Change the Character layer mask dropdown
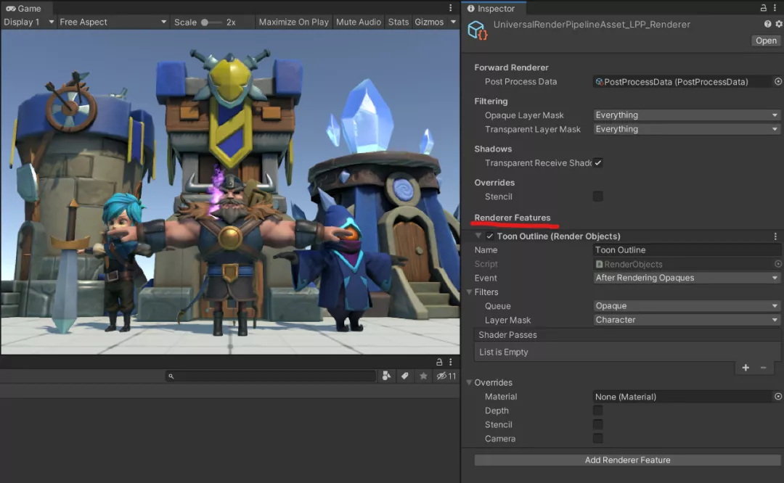 [686, 320]
